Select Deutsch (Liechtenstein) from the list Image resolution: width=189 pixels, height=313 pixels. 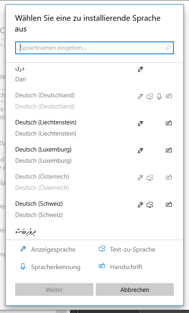coord(94,128)
